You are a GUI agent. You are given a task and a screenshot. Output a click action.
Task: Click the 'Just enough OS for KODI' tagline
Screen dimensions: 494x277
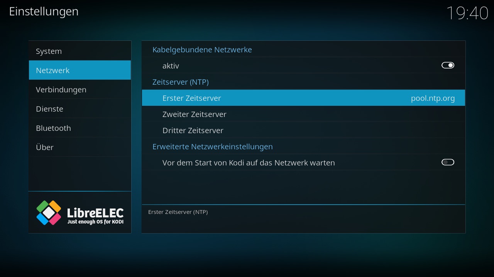tap(95, 222)
